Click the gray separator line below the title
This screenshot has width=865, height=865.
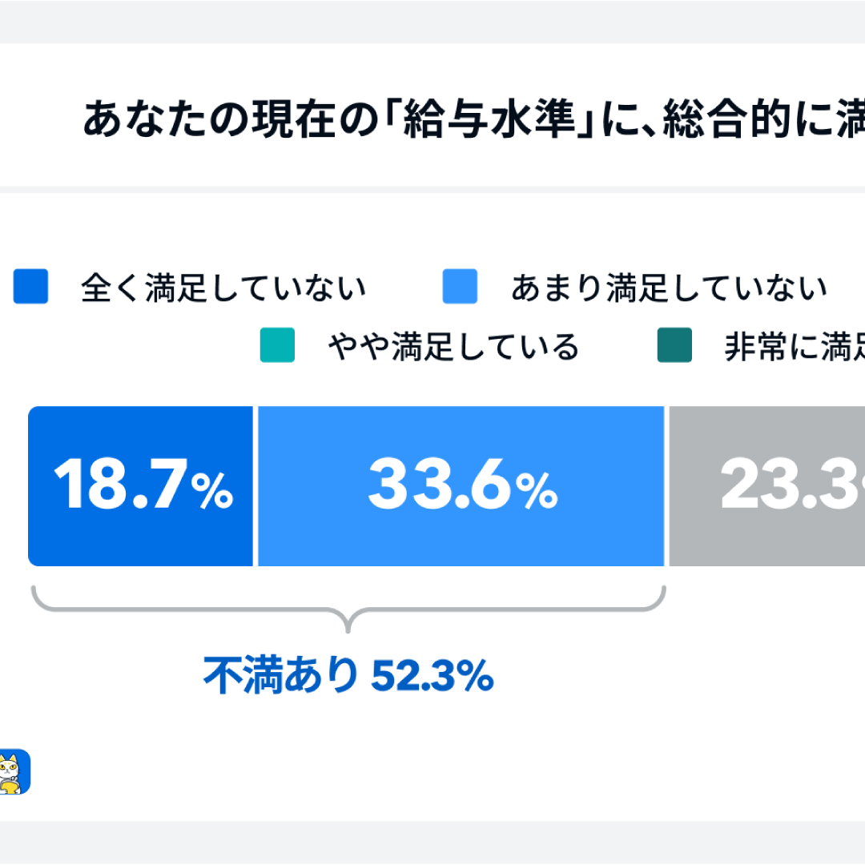(432, 190)
